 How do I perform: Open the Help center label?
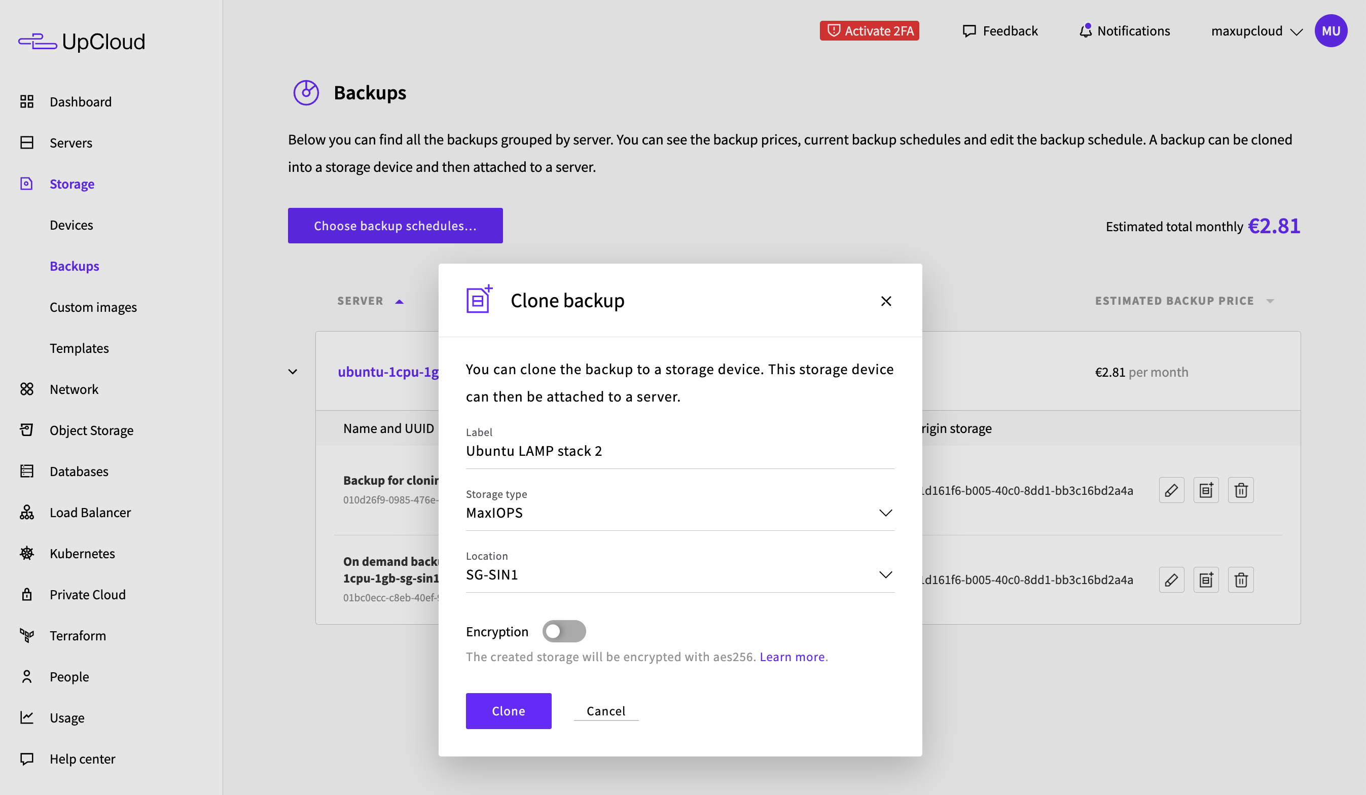[x=82, y=758]
